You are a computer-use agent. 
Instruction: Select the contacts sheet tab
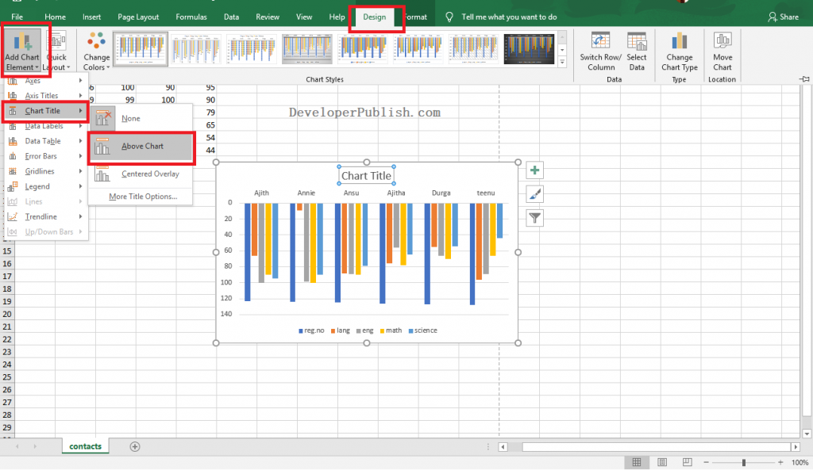pos(84,445)
